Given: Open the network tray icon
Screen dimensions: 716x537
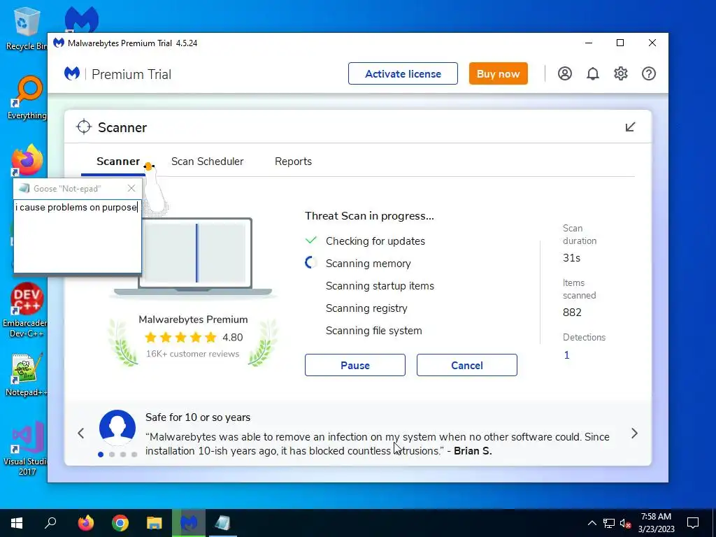Looking at the screenshot, I should [609, 523].
